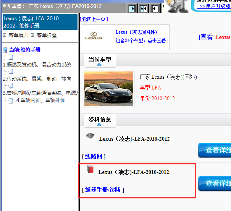Click page icon above 3.音频/视频
This screenshot has height=211, width=231.
click(11, 86)
